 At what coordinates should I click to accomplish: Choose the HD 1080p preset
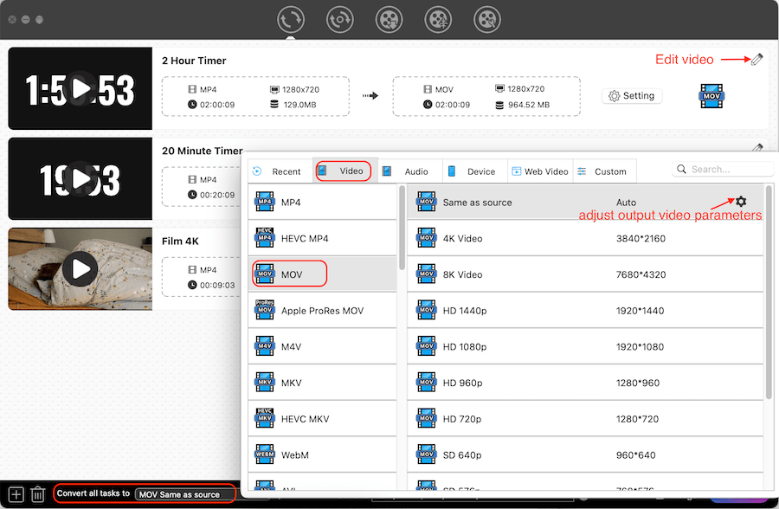[x=585, y=346]
